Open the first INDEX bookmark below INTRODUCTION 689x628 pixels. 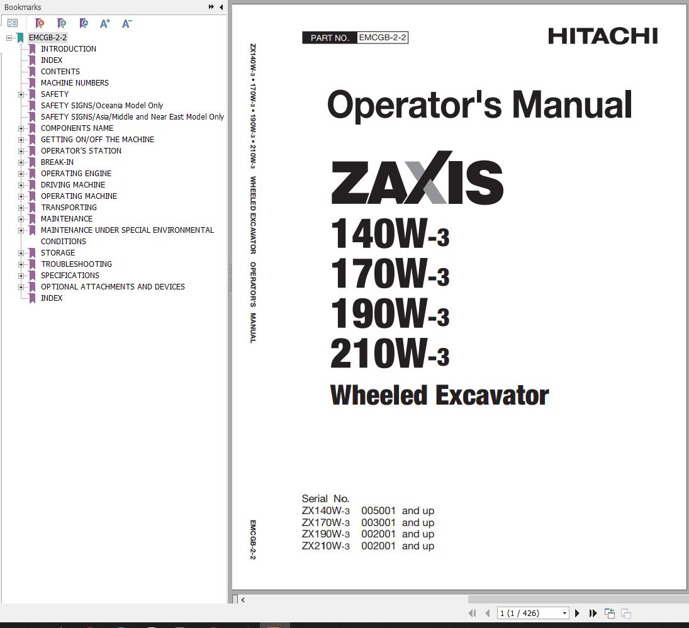(x=52, y=60)
